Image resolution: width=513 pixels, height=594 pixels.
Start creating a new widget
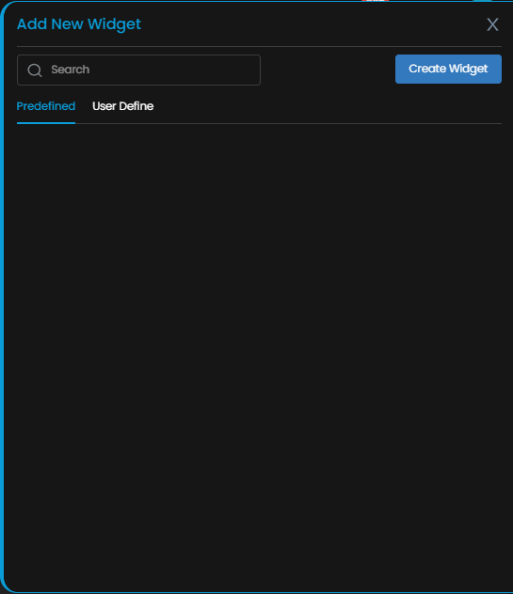click(448, 69)
